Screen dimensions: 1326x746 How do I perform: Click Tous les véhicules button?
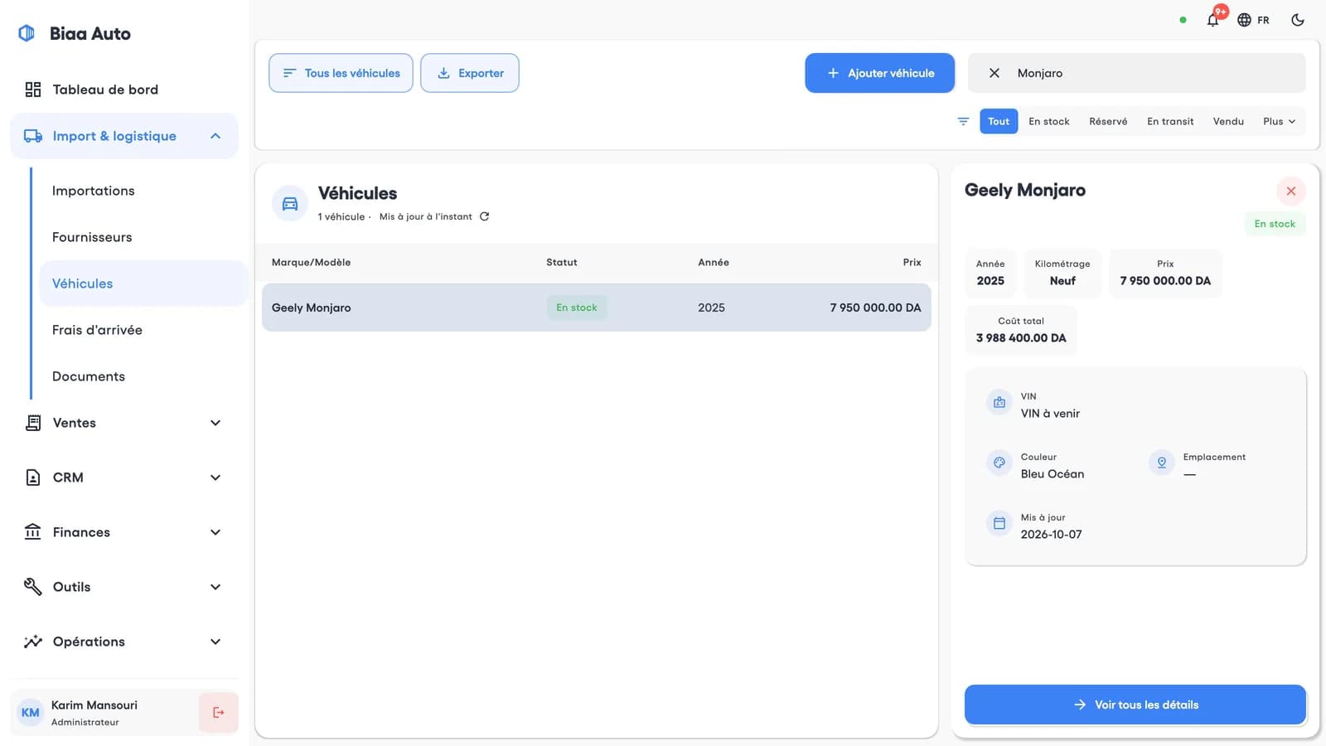click(341, 73)
